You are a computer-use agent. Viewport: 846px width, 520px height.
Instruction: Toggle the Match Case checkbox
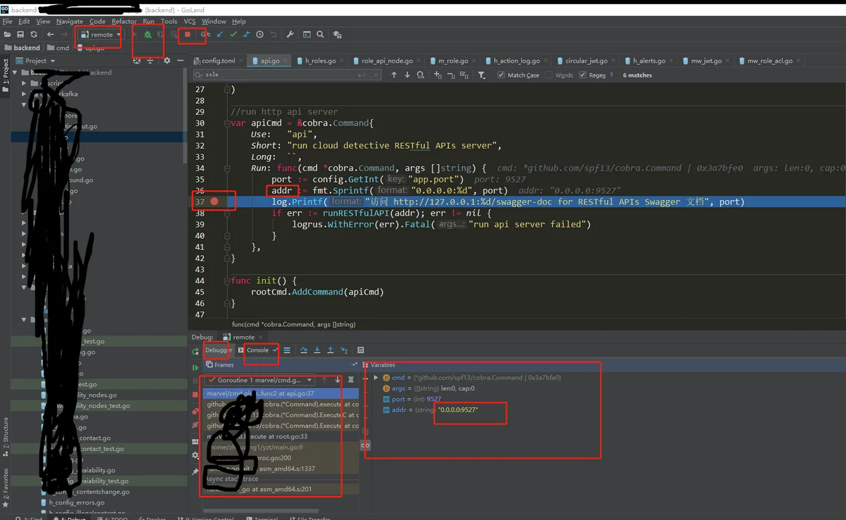[x=501, y=75]
